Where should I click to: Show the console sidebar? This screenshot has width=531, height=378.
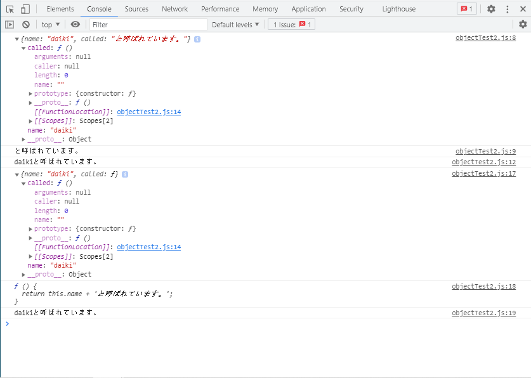[x=10, y=24]
